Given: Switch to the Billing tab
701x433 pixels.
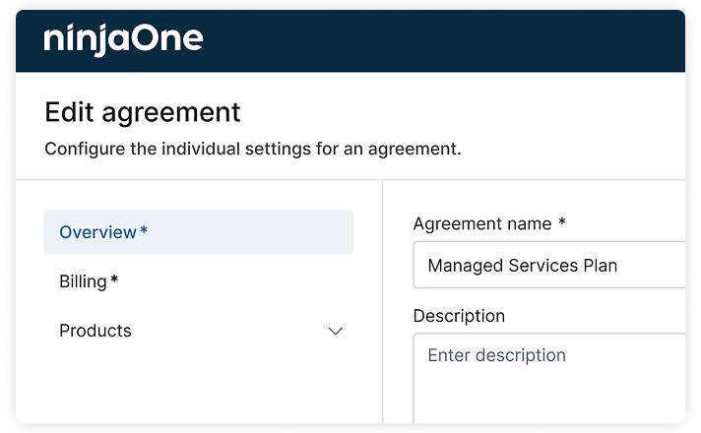Looking at the screenshot, I should (84, 281).
